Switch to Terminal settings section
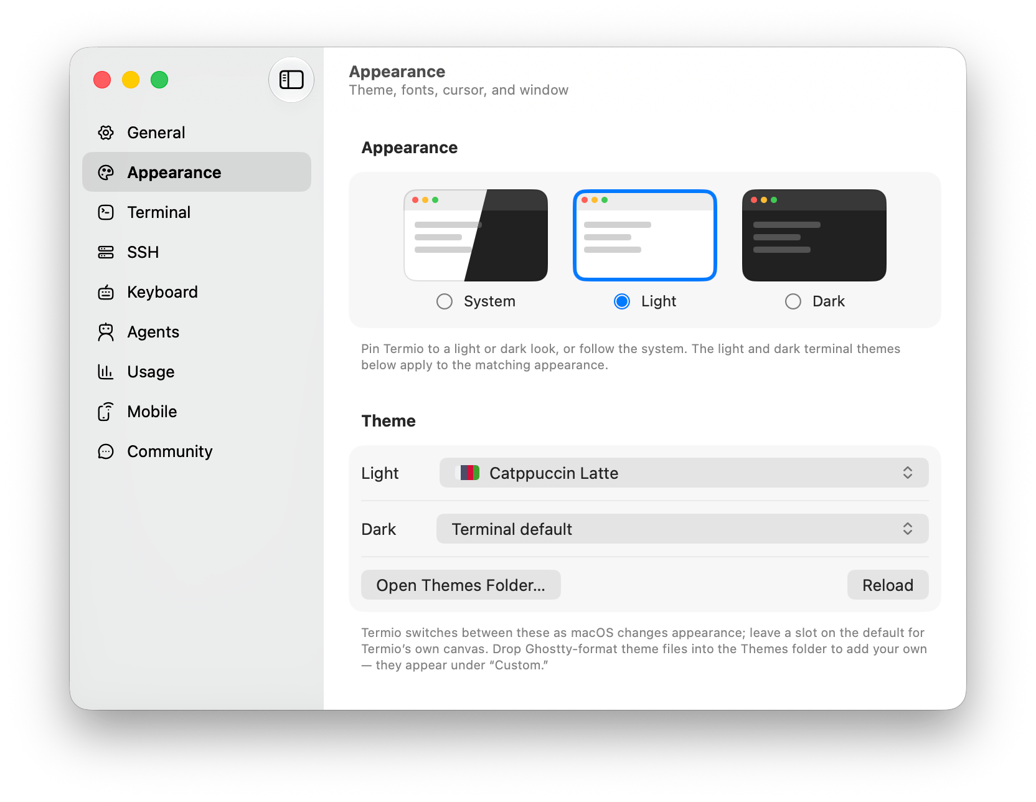Image resolution: width=1036 pixels, height=802 pixels. tap(197, 212)
